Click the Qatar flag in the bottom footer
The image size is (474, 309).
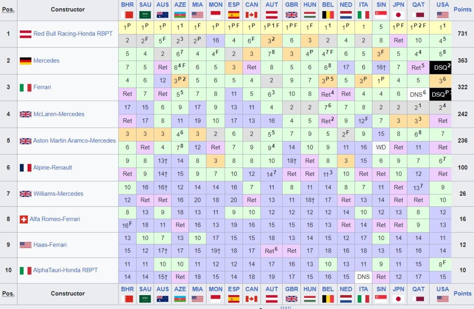[x=418, y=298]
